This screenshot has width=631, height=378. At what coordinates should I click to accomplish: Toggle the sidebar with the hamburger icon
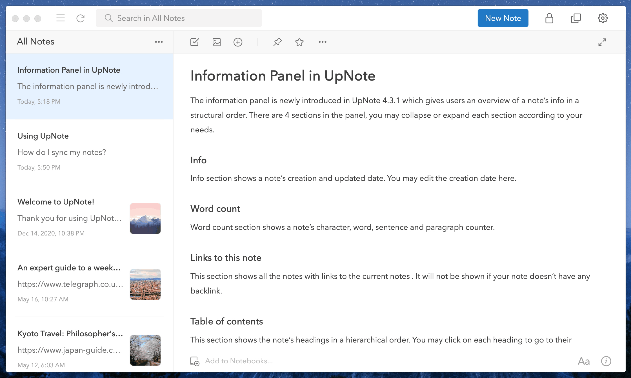(60, 18)
